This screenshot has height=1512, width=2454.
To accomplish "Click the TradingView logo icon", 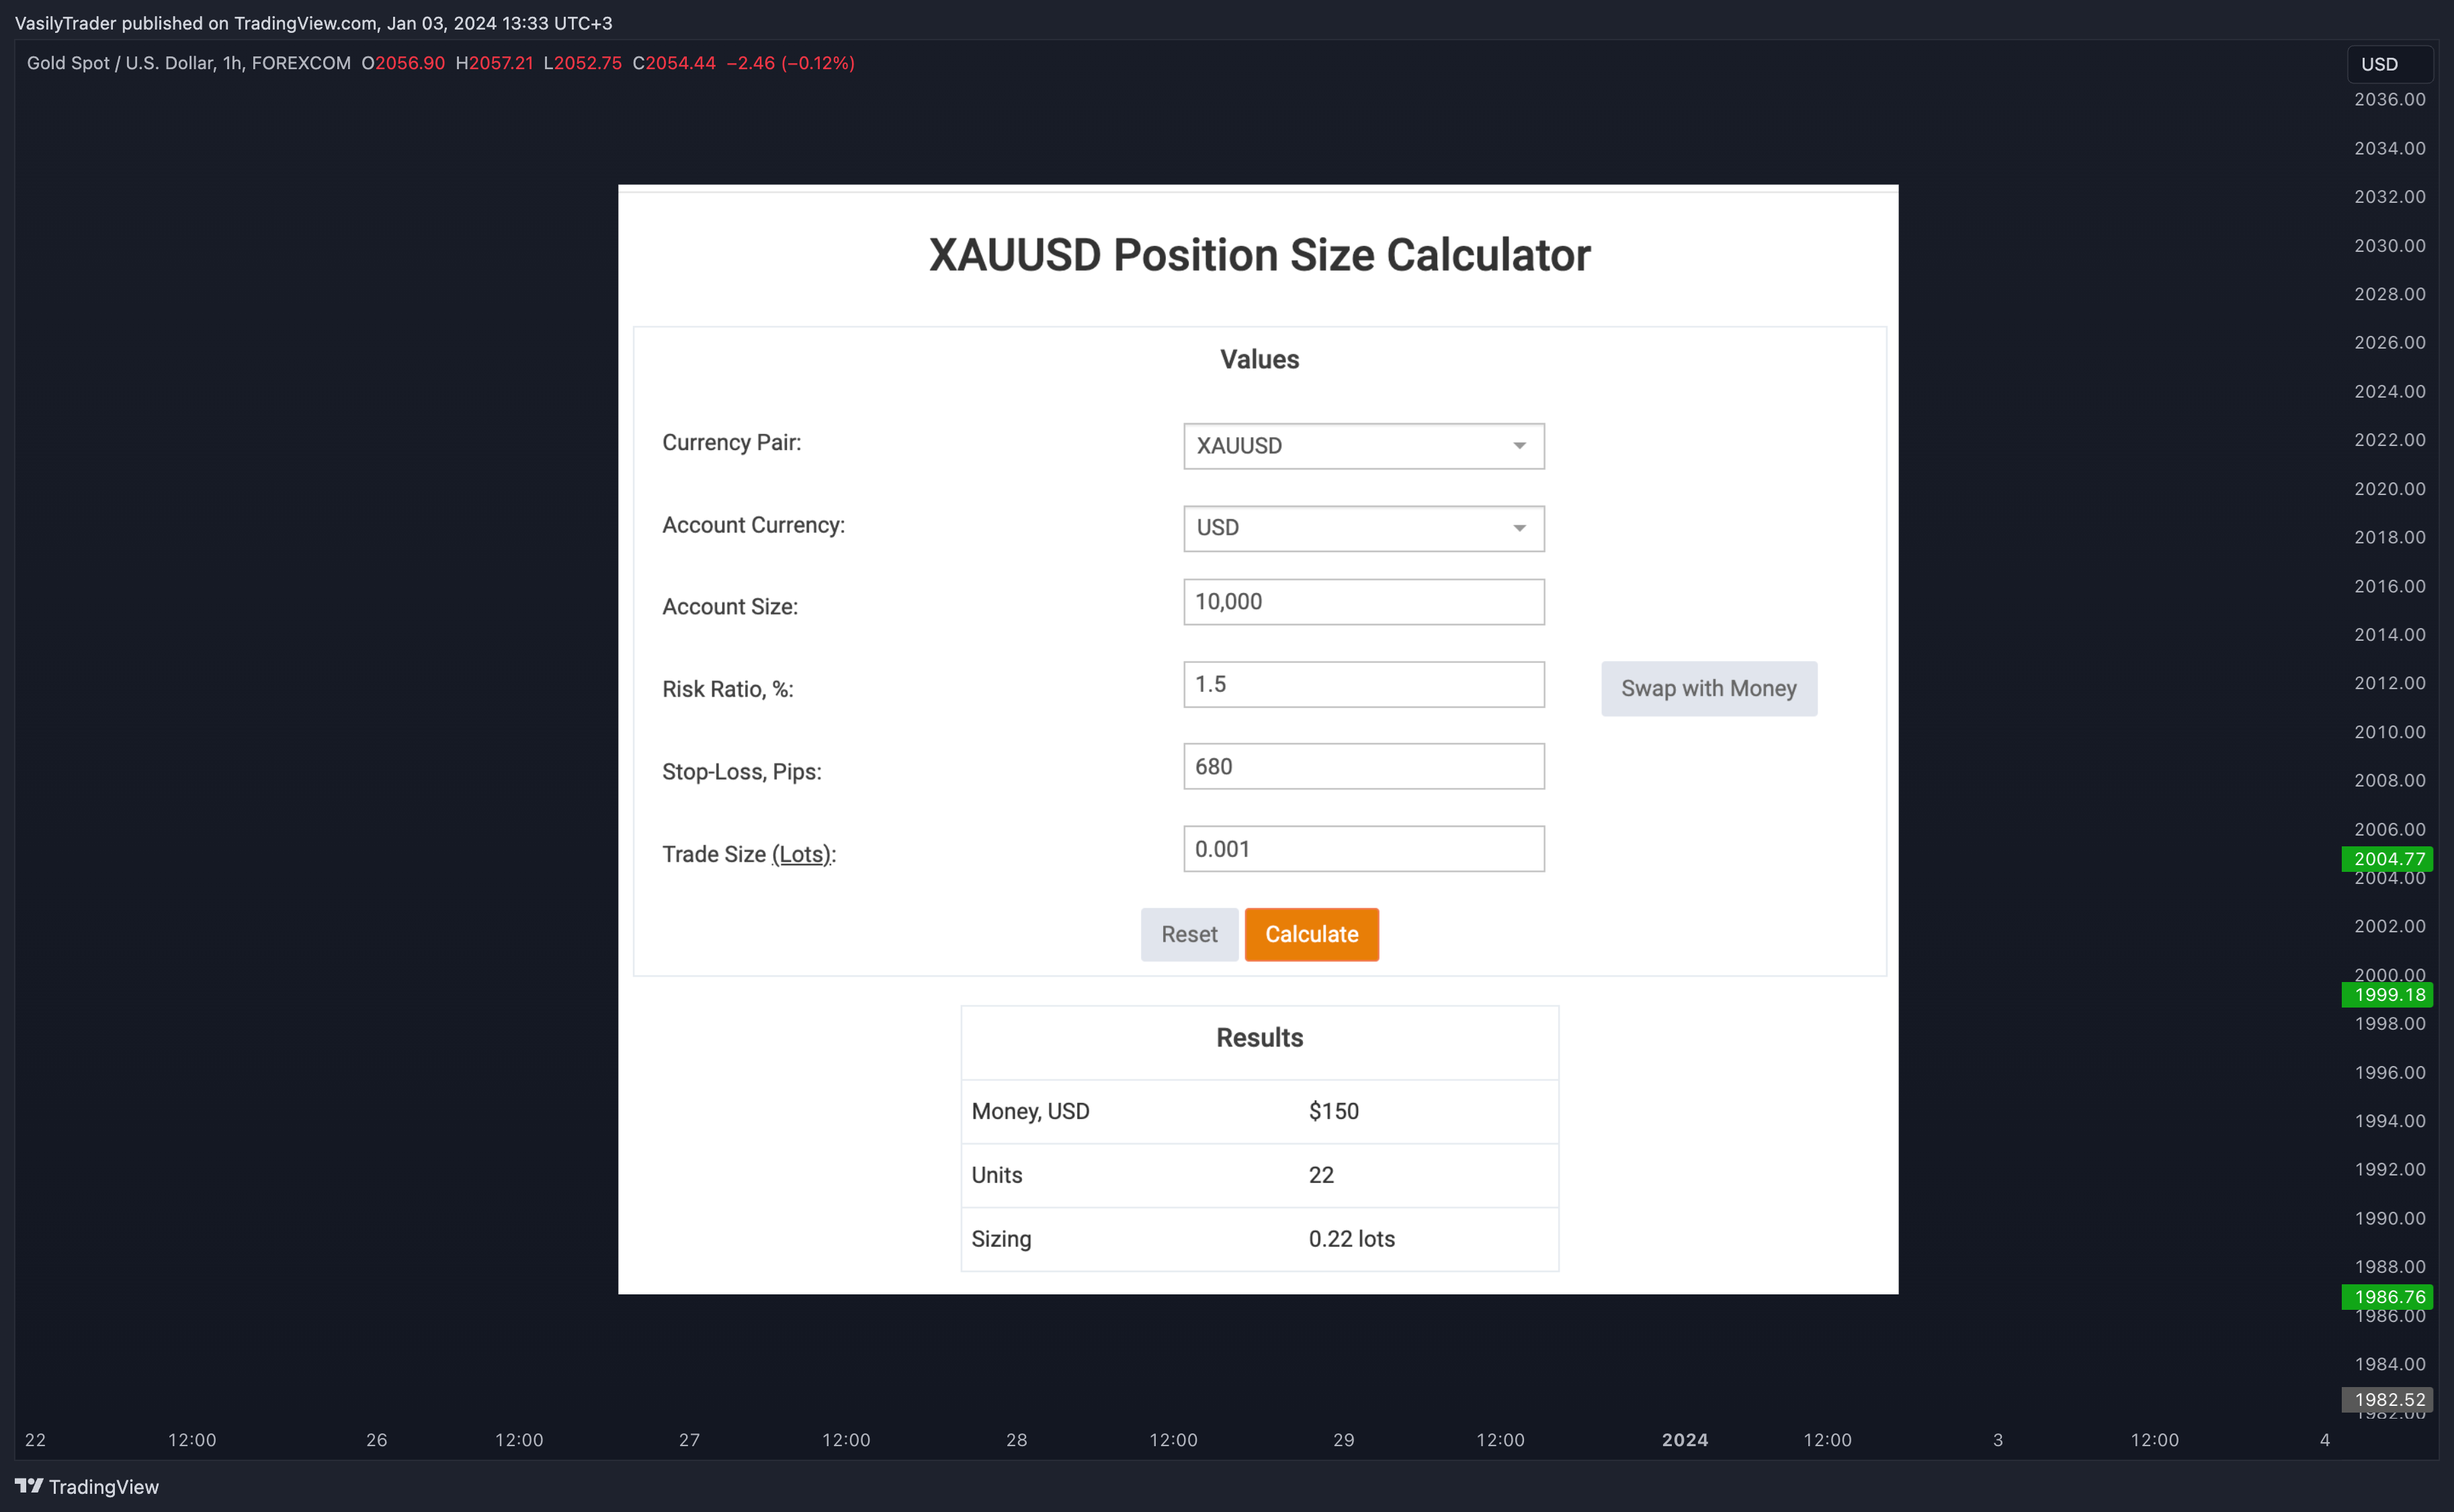I will pyautogui.click(x=29, y=1486).
